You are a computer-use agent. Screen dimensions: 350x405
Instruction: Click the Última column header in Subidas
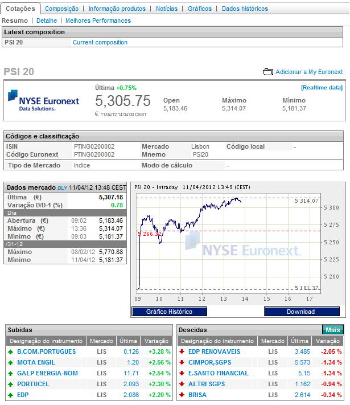point(128,341)
